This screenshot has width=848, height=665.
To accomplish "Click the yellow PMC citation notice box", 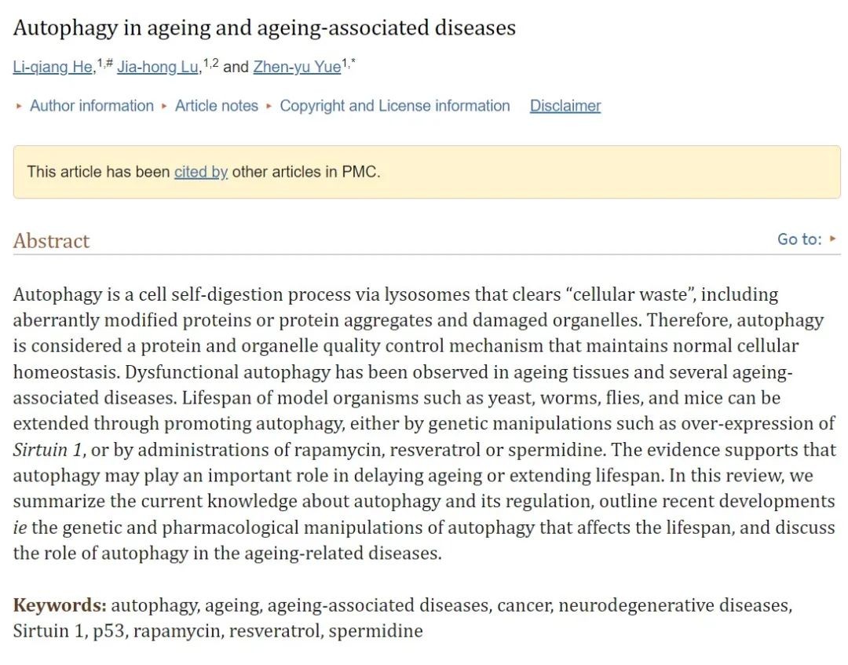I will (x=427, y=172).
